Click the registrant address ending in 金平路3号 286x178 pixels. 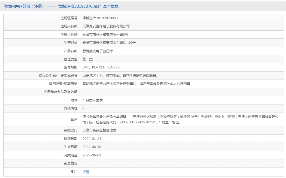click(x=105, y=35)
